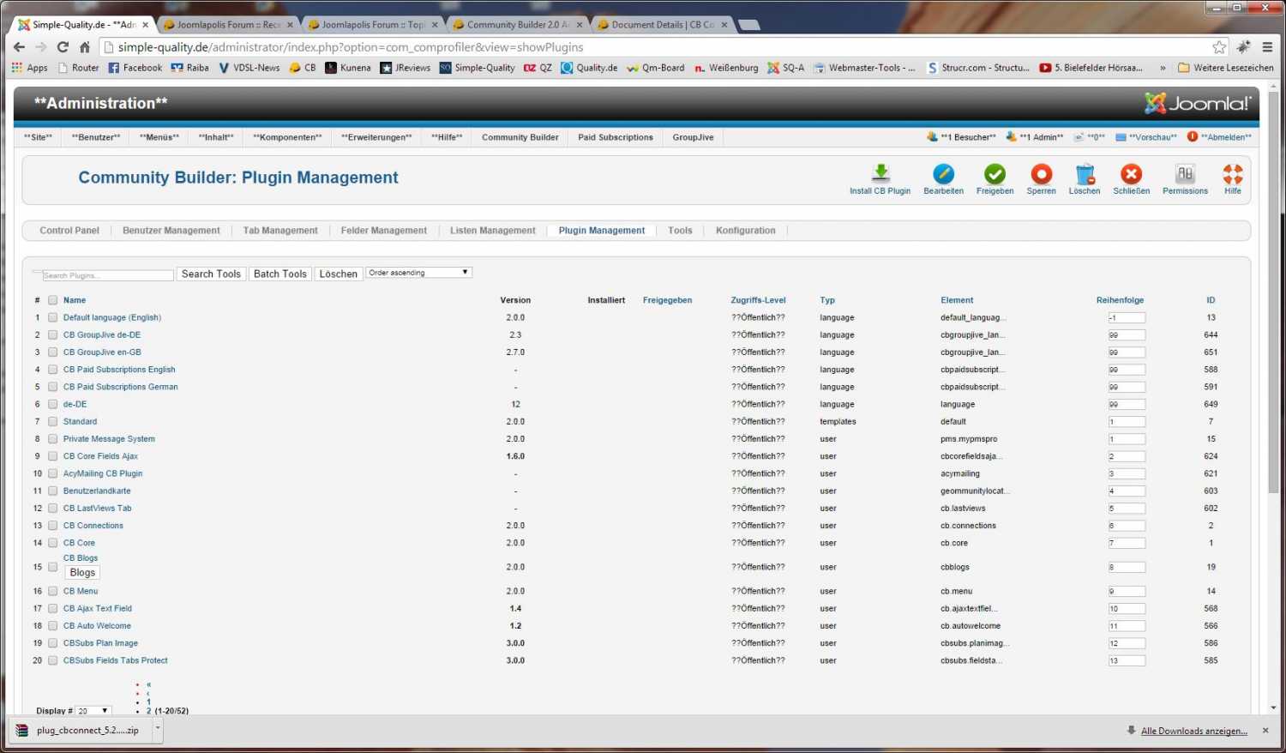Check the CB GroupJive de-DE checkbox
The height and width of the screenshot is (753, 1286).
click(x=53, y=334)
